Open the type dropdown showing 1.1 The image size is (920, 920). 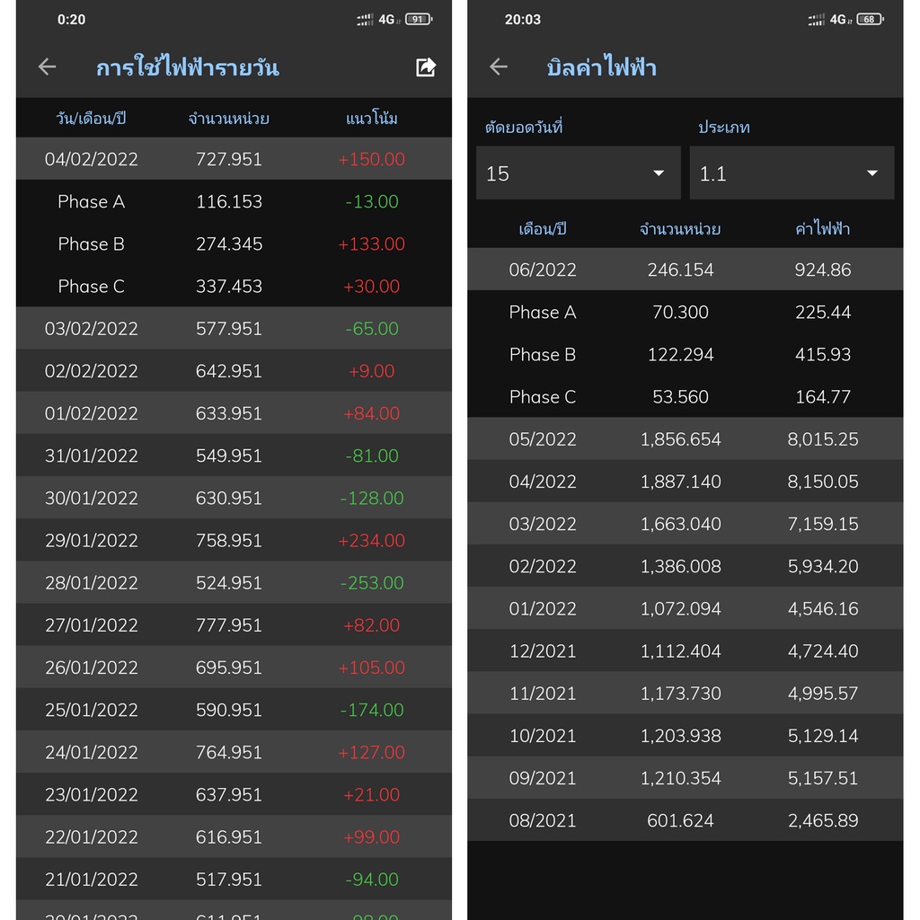(792, 173)
